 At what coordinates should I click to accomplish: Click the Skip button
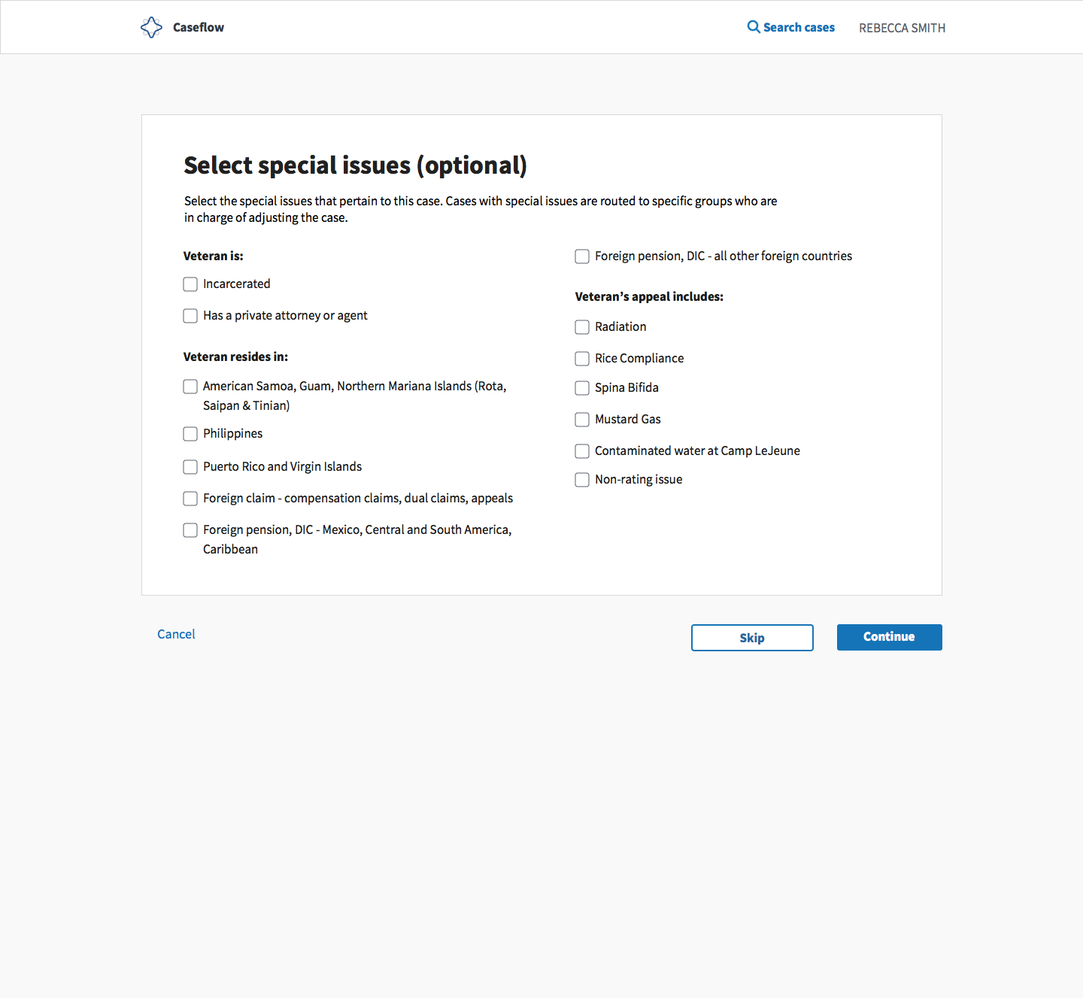pos(751,637)
